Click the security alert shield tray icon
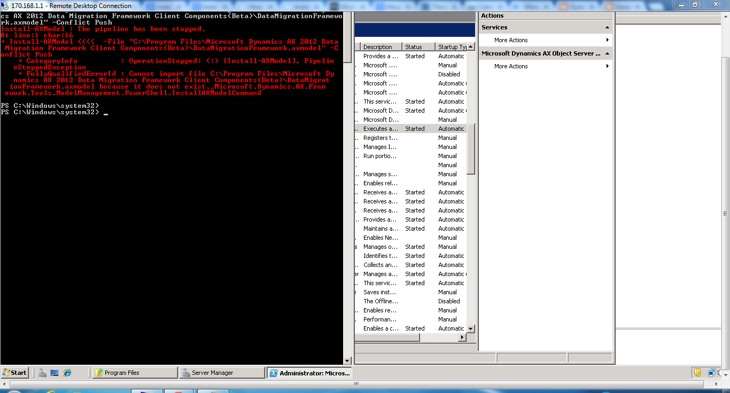Image resolution: width=730 pixels, height=393 pixels. (697, 373)
